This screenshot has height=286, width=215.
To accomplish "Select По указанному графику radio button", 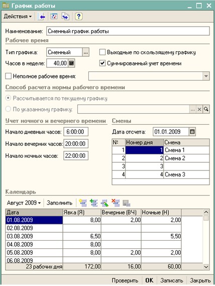I will (x=8, y=109).
